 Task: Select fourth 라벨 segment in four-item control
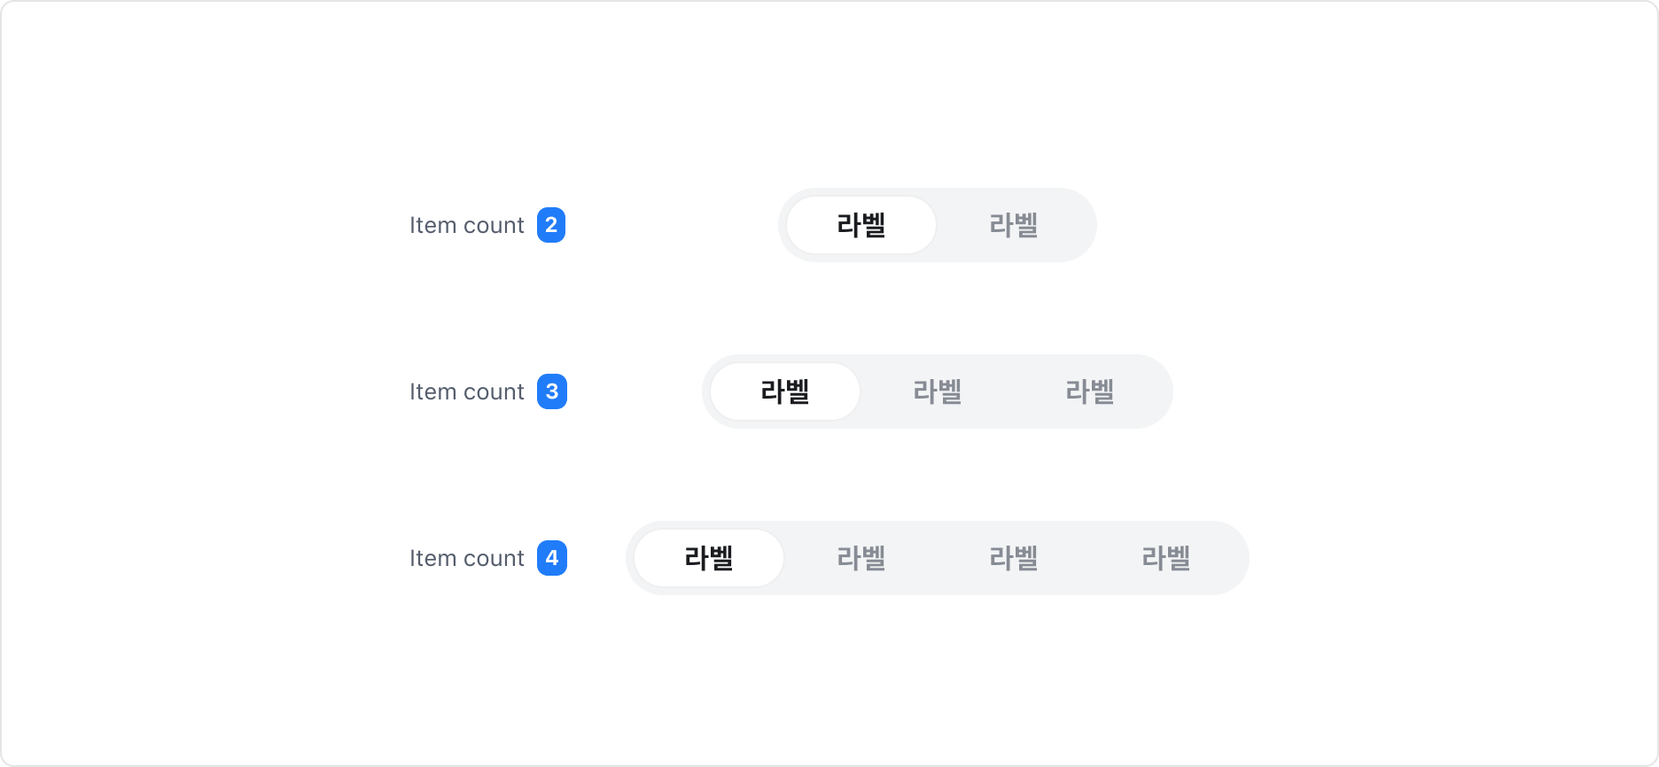(1167, 558)
